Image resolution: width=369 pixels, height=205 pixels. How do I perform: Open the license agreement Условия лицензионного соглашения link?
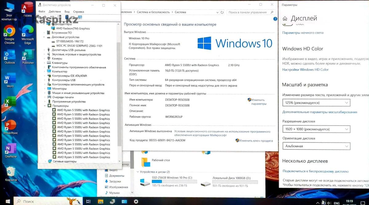[222, 133]
